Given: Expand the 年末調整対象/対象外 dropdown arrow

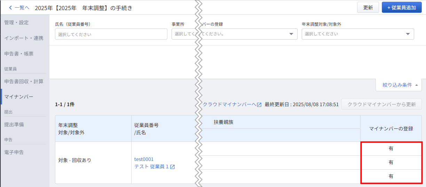Looking at the screenshot, I should click(x=408, y=34).
